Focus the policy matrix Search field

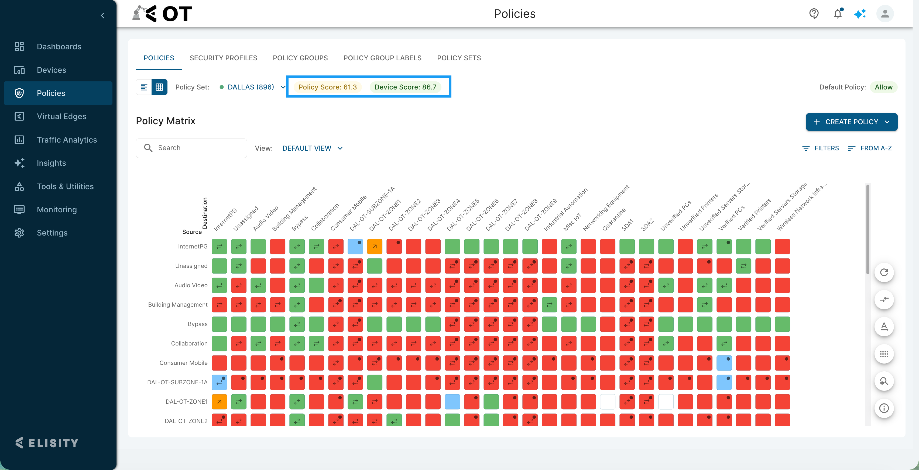click(191, 148)
